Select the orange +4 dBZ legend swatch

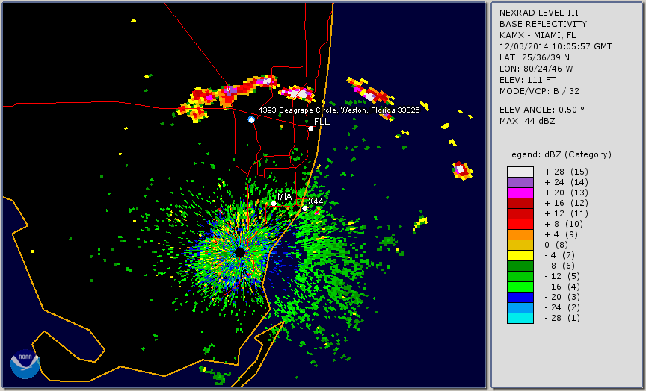520,235
